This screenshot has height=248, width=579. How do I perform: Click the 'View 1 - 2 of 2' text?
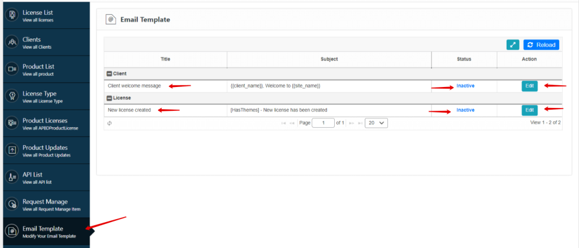pyautogui.click(x=546, y=123)
